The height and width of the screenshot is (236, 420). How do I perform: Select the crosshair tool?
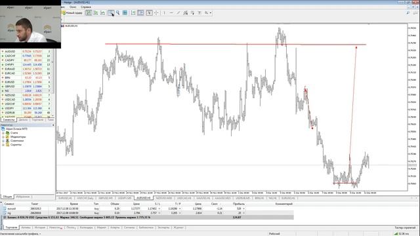tap(156, 13)
